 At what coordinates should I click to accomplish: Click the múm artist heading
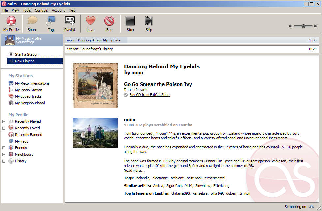(x=130, y=120)
